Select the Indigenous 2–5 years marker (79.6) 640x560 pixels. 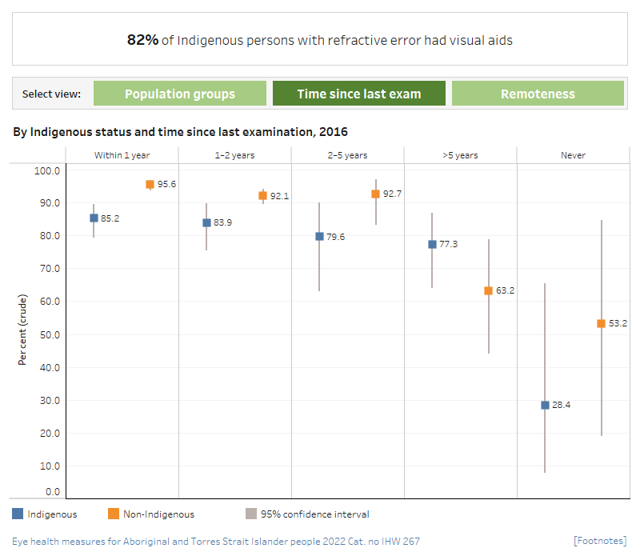pyautogui.click(x=319, y=236)
